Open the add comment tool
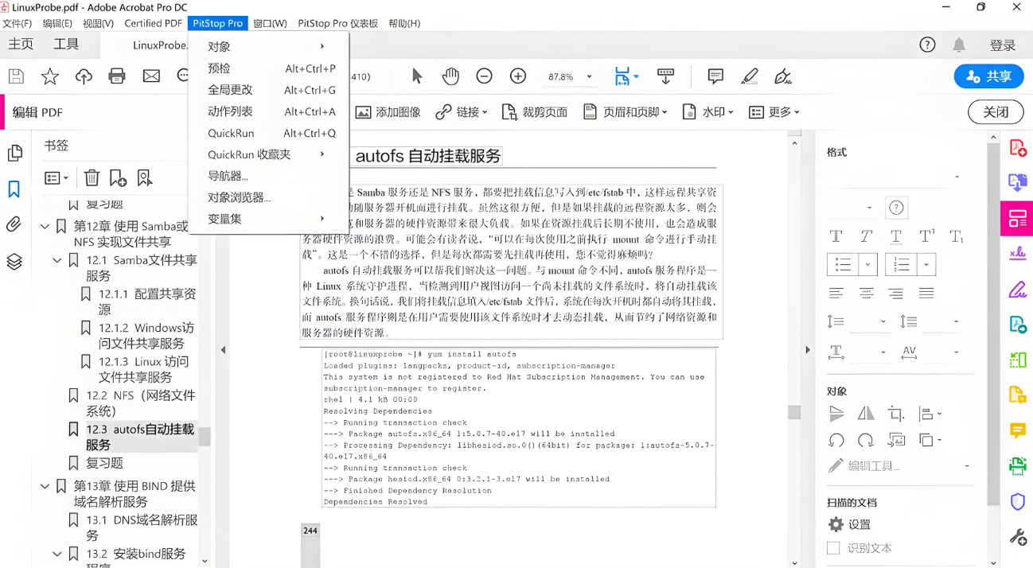Screen dimensions: 1033x568 click(715, 76)
